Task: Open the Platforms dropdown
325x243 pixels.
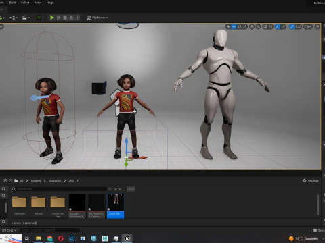Action: [x=97, y=18]
